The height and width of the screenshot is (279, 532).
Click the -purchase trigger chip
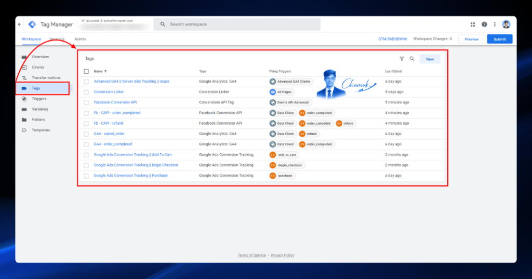282,176
